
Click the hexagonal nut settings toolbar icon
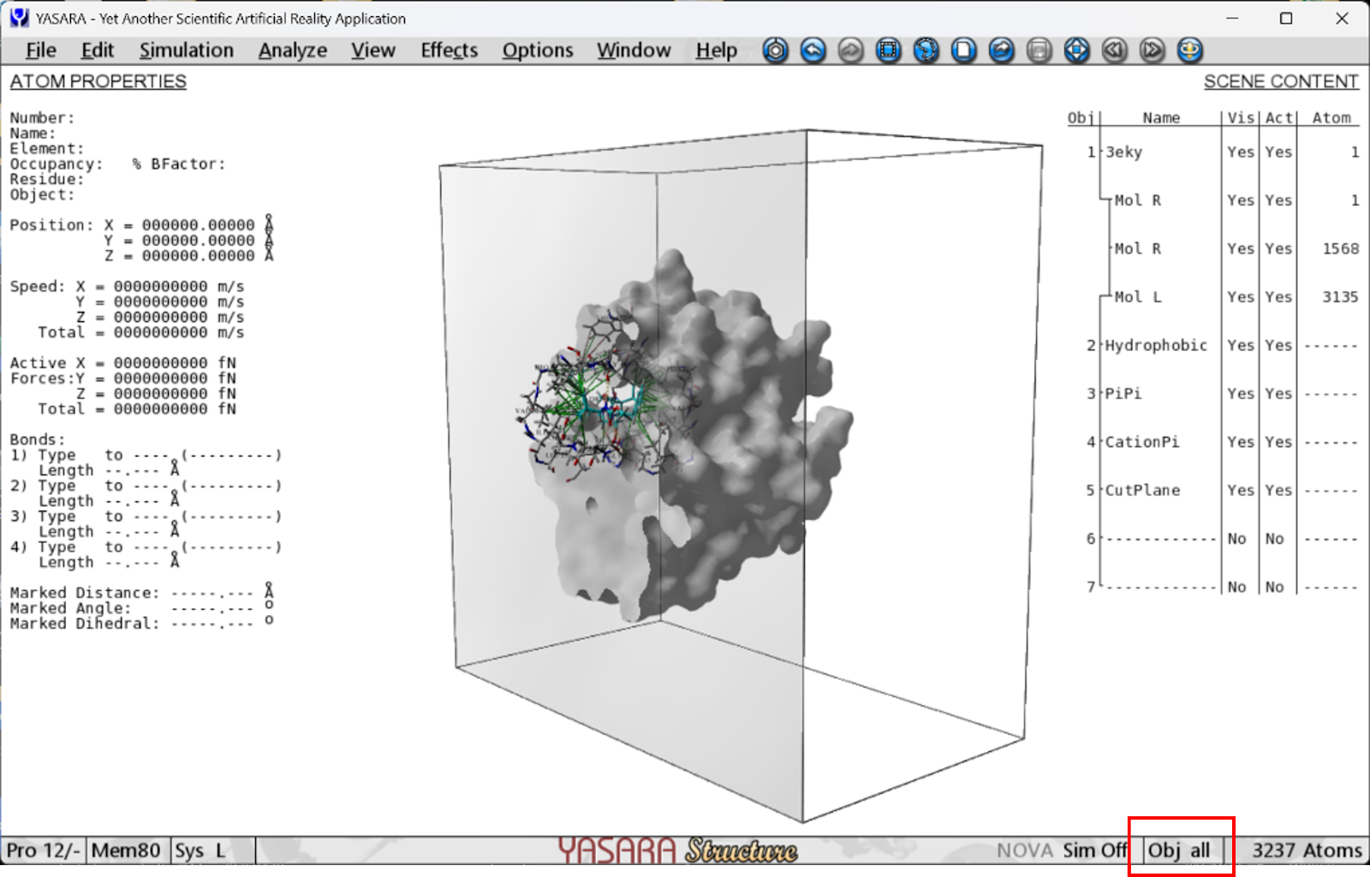(x=776, y=51)
